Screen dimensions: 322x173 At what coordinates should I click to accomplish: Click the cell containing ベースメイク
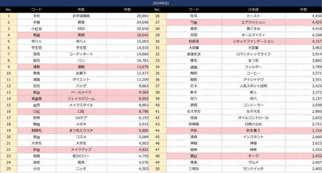[x=81, y=92]
